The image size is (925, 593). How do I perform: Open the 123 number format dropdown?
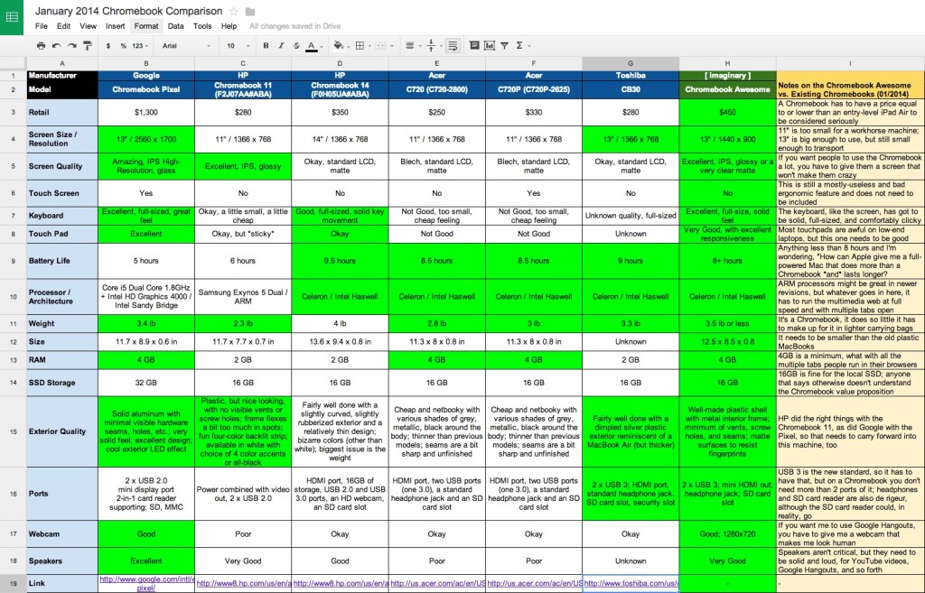[x=140, y=45]
